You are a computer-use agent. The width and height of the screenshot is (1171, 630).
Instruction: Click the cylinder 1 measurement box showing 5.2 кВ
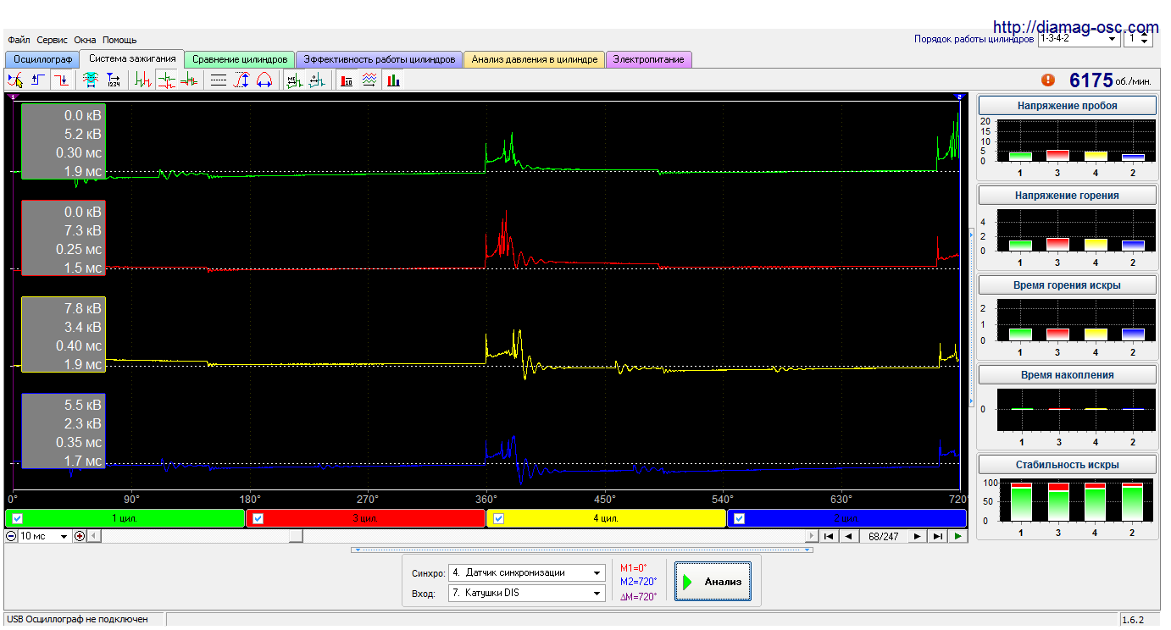(x=64, y=142)
